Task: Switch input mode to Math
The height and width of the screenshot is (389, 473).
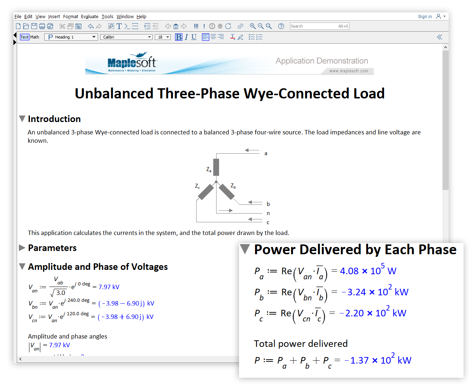Action: pos(35,37)
